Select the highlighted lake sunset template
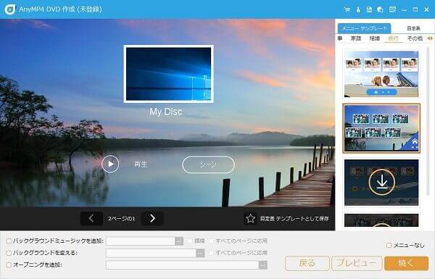 [x=381, y=128]
